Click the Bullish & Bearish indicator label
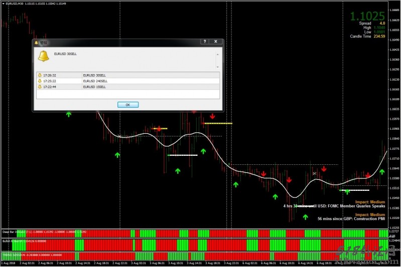The image size is (401, 267). [x=13, y=241]
